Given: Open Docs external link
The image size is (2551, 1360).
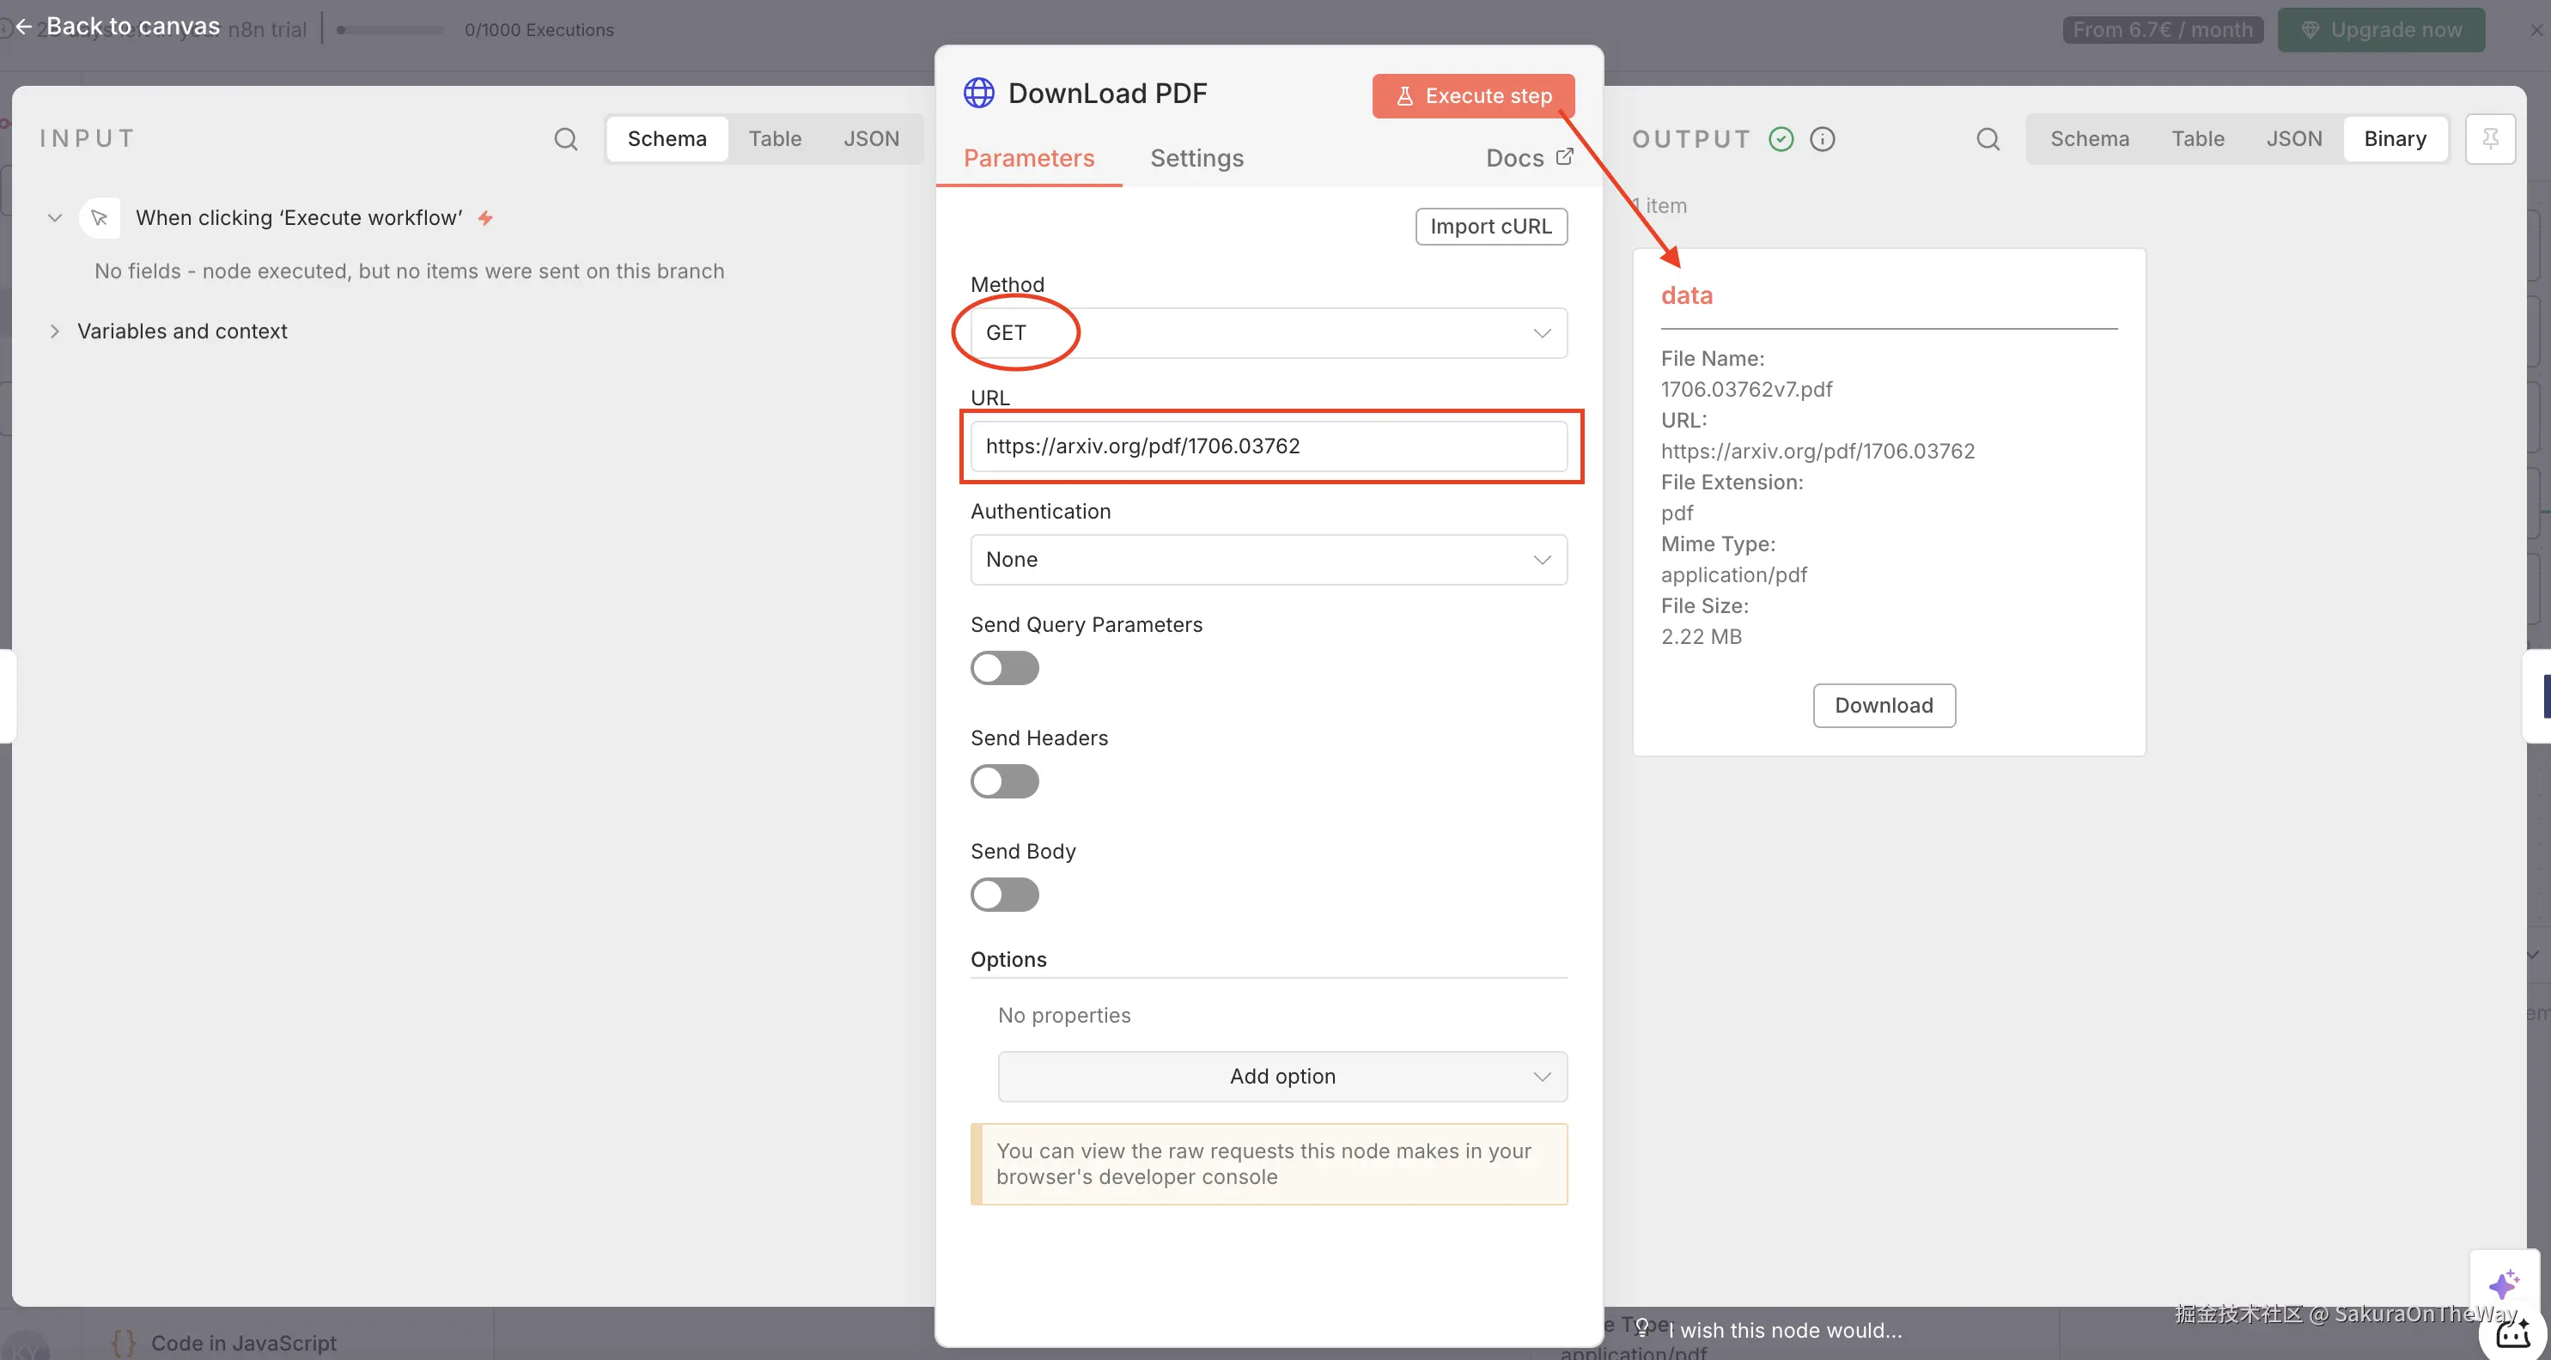Looking at the screenshot, I should coord(1529,157).
